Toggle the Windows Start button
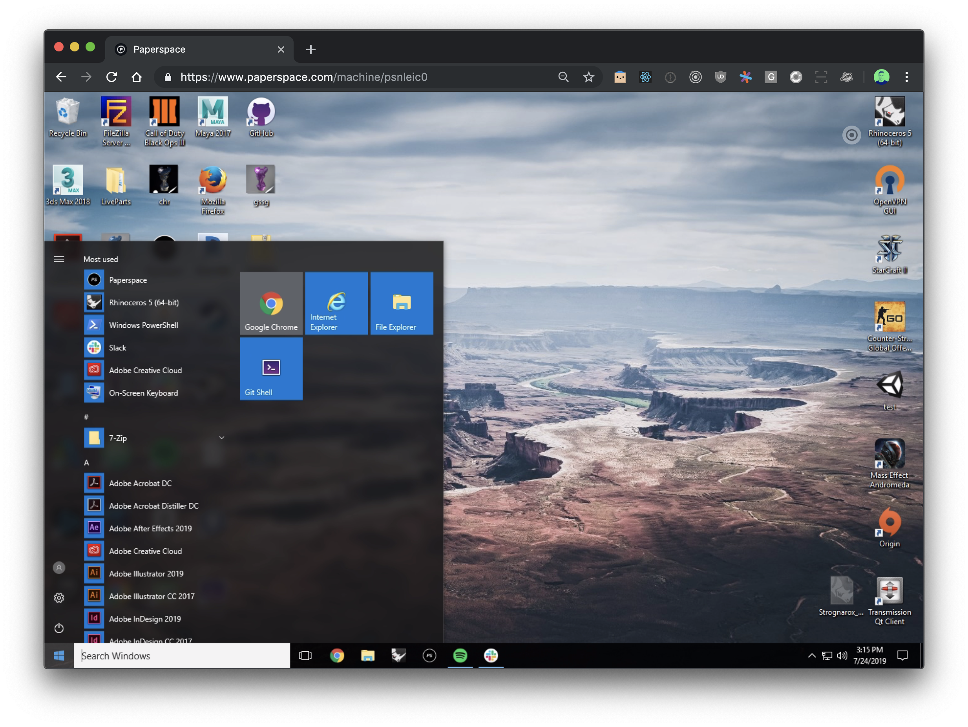This screenshot has width=968, height=727. point(59,655)
